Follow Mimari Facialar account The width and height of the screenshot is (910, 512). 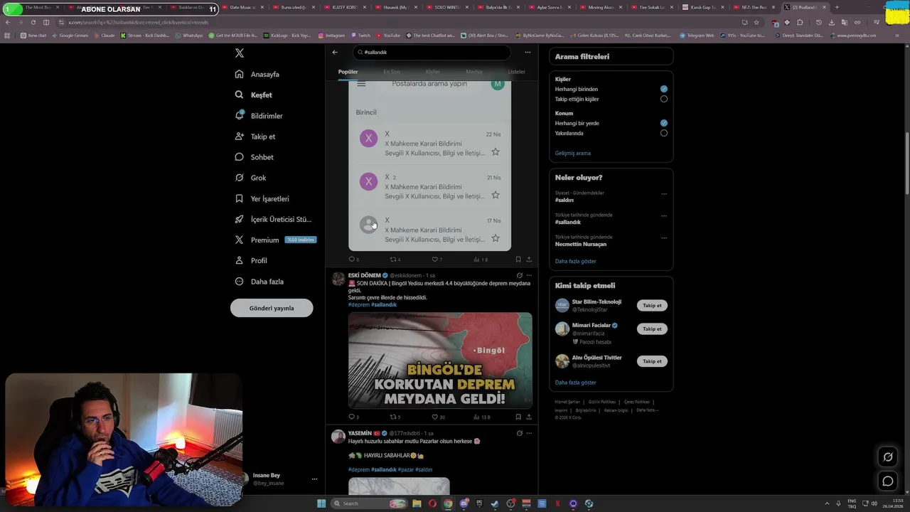pos(652,329)
